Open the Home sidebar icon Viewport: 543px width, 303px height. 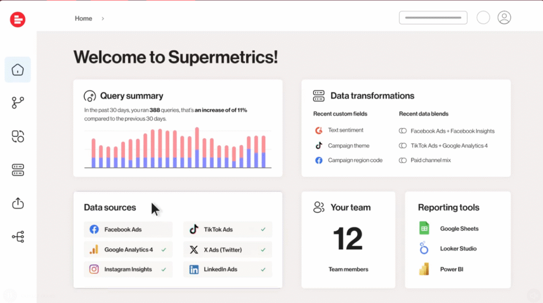pyautogui.click(x=17, y=70)
